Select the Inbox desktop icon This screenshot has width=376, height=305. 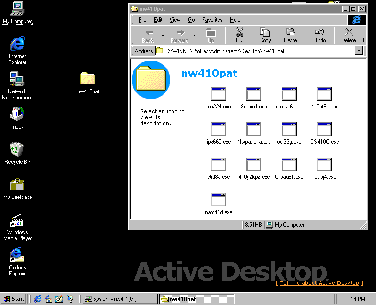tap(17, 118)
